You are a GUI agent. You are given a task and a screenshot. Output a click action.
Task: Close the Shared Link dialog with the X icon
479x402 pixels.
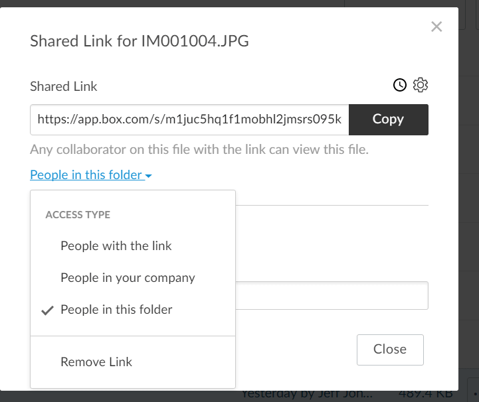point(436,27)
